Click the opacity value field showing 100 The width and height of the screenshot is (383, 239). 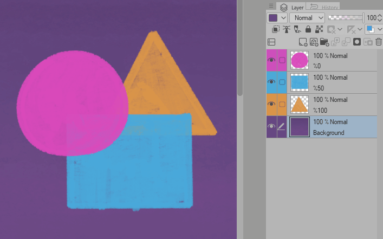click(x=372, y=18)
